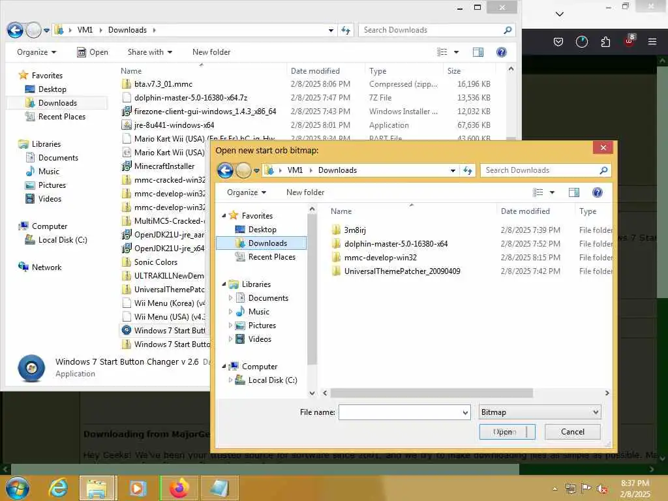Collapse Libraries tree in dialog
This screenshot has width=668, height=501.
coord(224,284)
